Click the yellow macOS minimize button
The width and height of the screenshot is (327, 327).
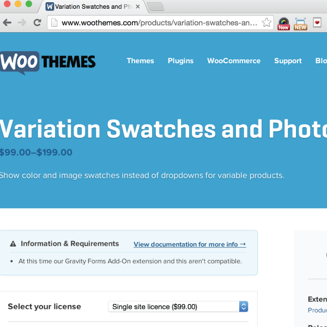point(18,4)
